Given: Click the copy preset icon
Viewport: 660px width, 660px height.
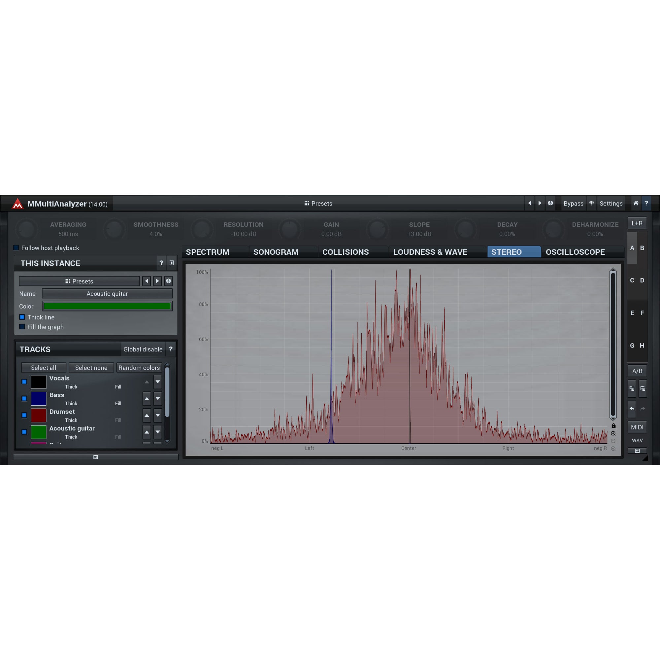Looking at the screenshot, I should [x=632, y=388].
